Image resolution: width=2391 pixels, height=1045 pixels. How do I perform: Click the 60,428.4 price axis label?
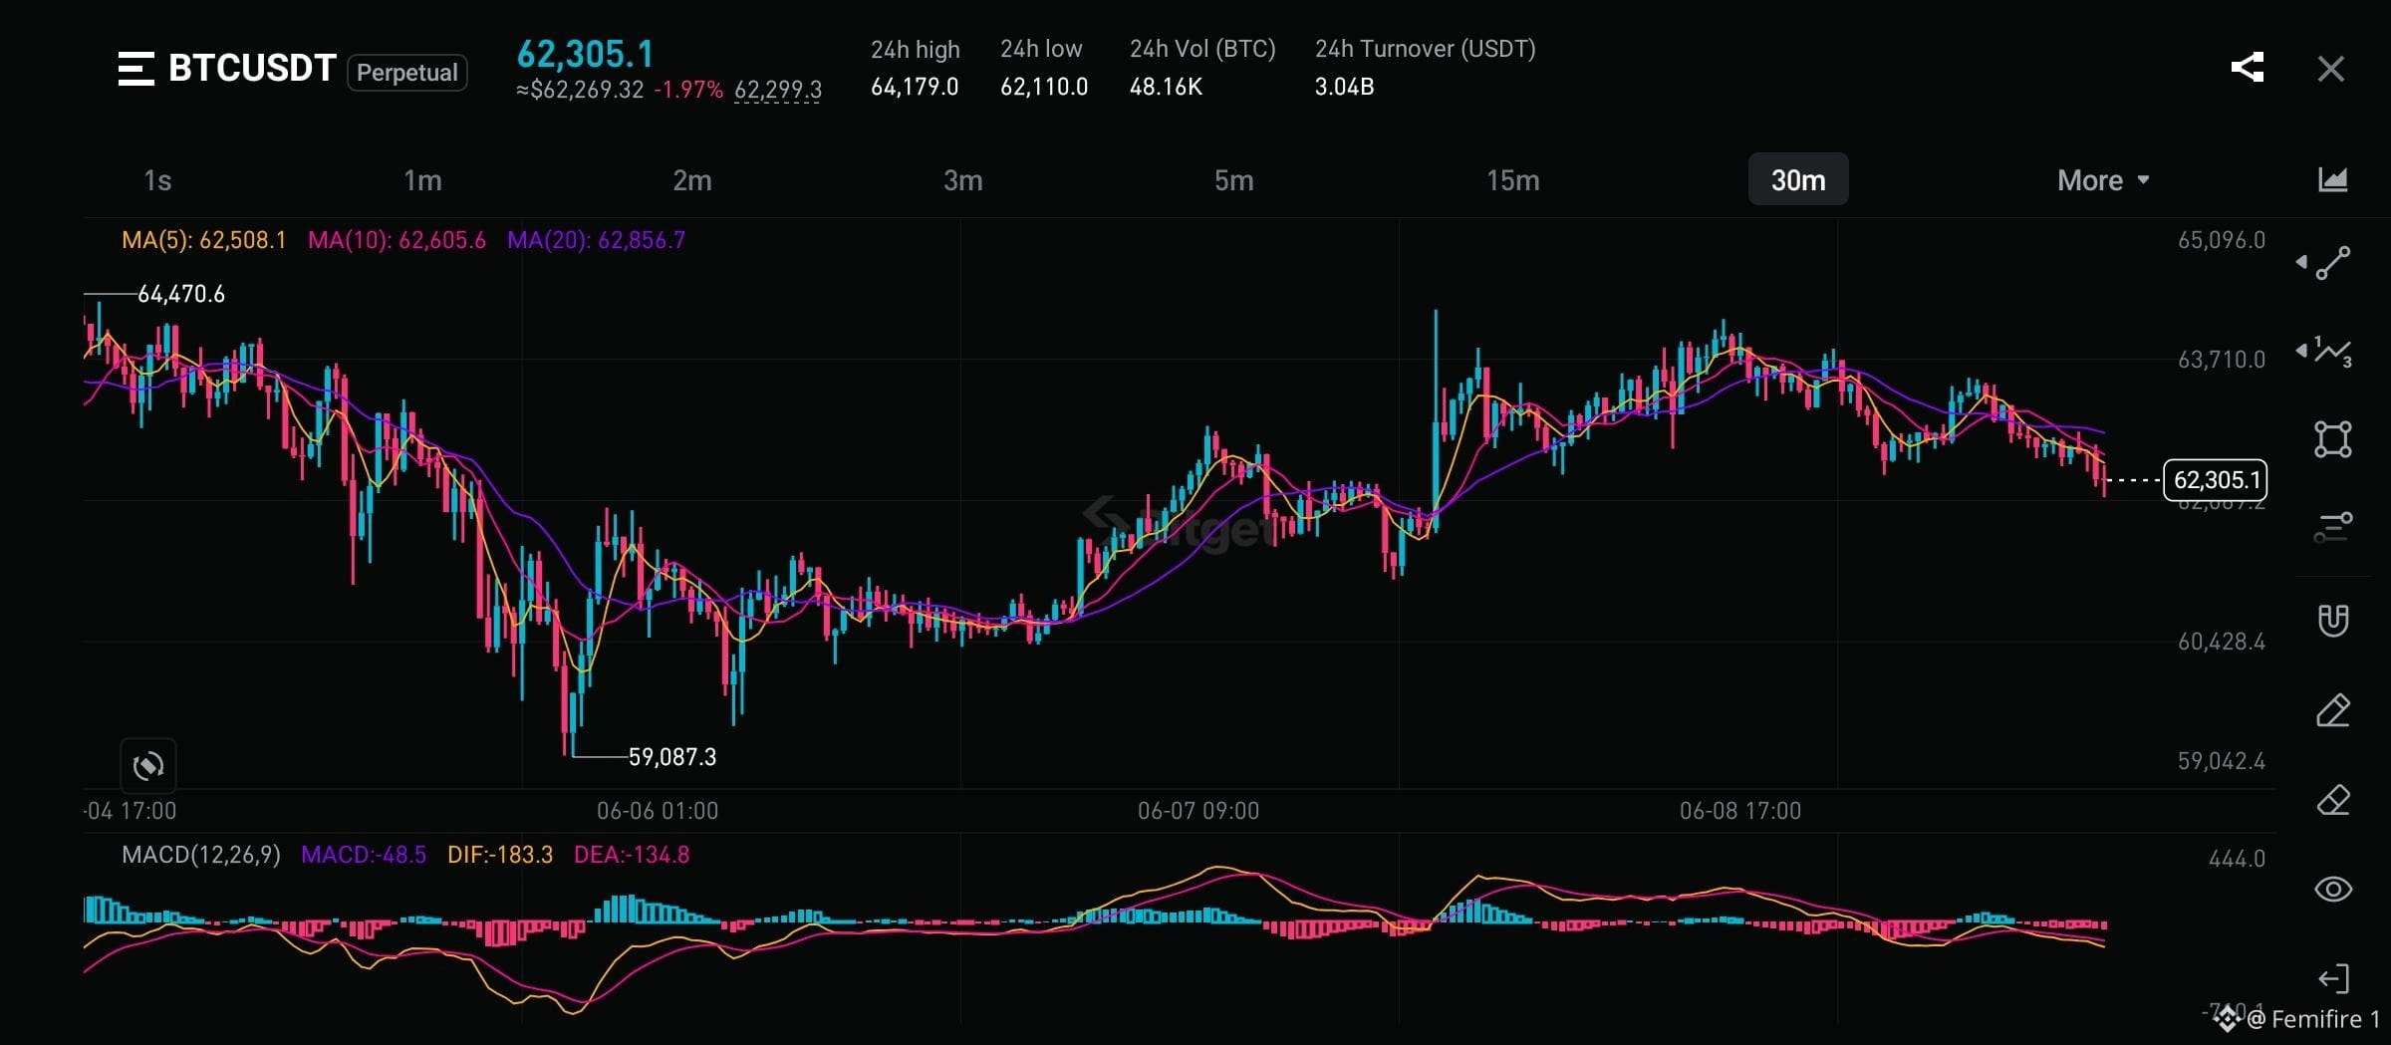coord(2222,642)
